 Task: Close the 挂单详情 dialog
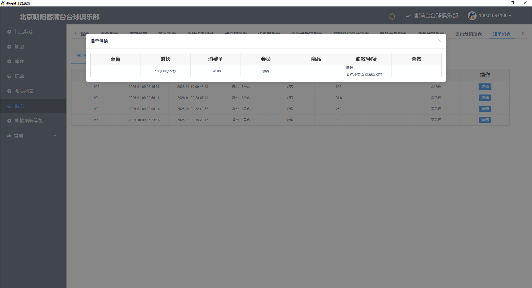click(x=439, y=41)
